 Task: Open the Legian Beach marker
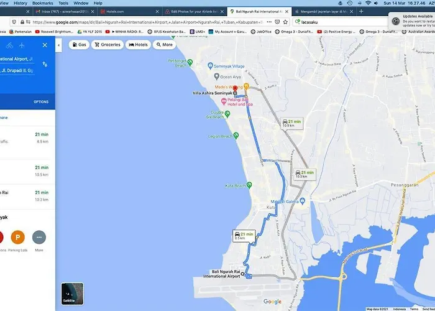pos(236,136)
